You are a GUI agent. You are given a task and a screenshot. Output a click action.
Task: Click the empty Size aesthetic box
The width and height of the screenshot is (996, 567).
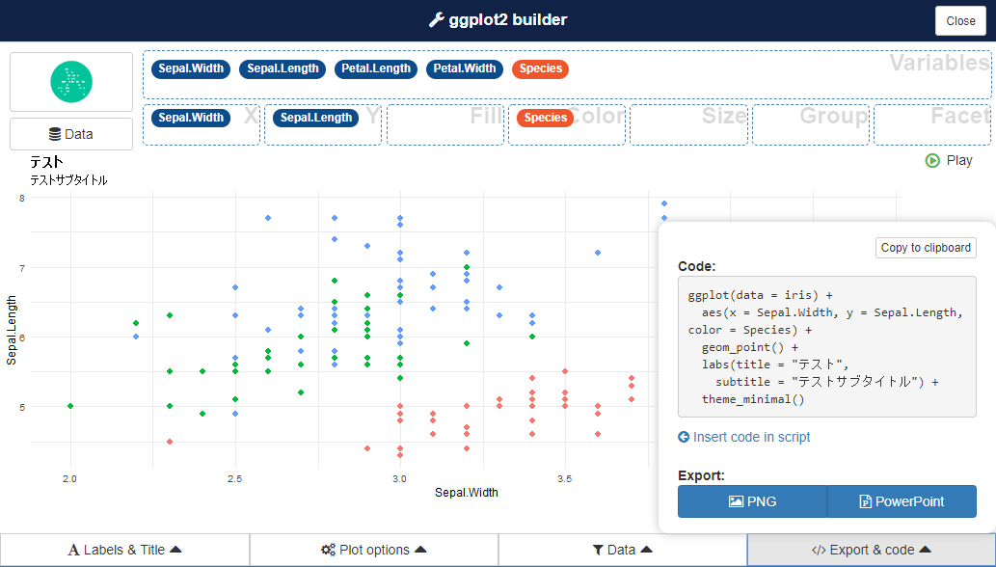click(x=688, y=125)
